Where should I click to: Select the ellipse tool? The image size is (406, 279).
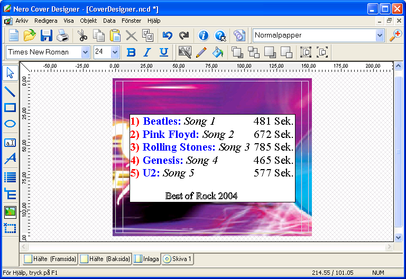click(x=10, y=124)
